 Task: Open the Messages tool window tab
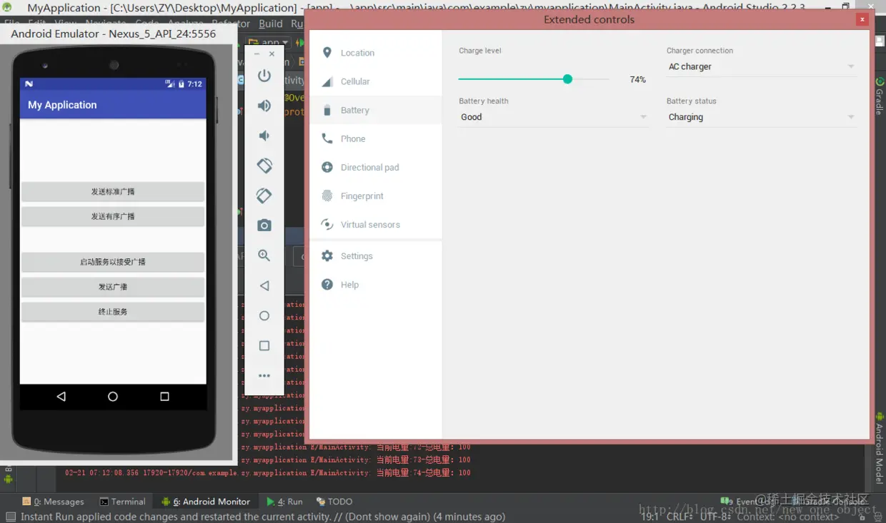tap(54, 502)
